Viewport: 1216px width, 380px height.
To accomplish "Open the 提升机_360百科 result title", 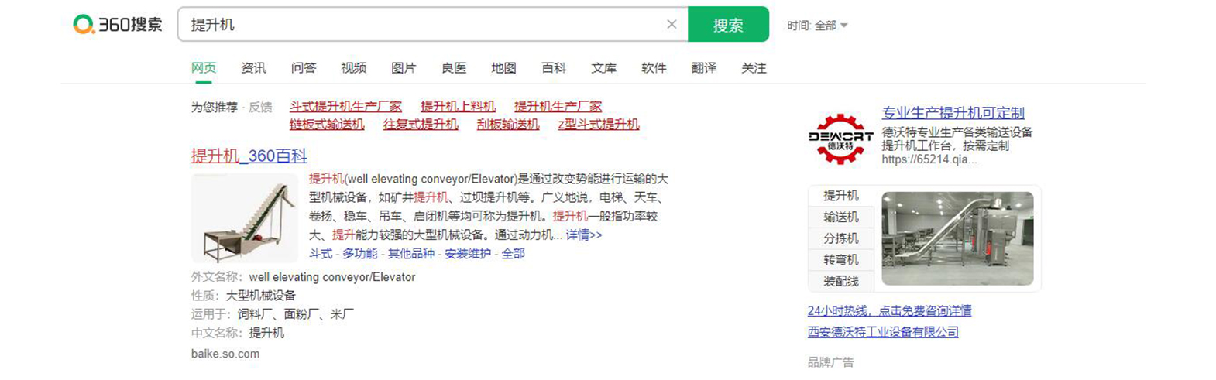I will coord(249,156).
